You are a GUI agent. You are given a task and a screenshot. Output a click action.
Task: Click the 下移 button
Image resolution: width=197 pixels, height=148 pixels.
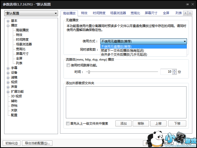click(x=177, y=124)
